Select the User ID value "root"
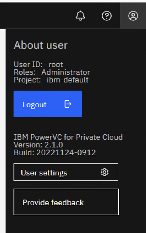 (x=56, y=65)
